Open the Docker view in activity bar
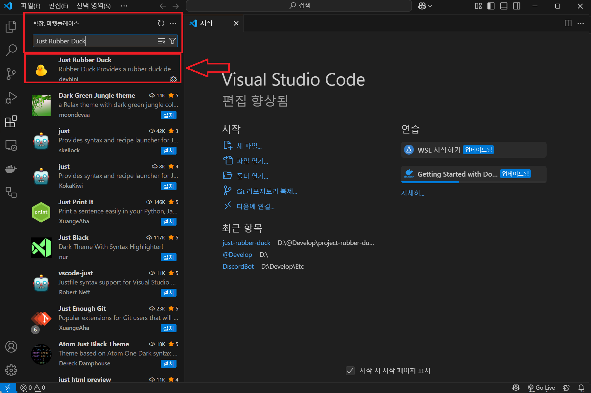The height and width of the screenshot is (393, 591). point(11,169)
